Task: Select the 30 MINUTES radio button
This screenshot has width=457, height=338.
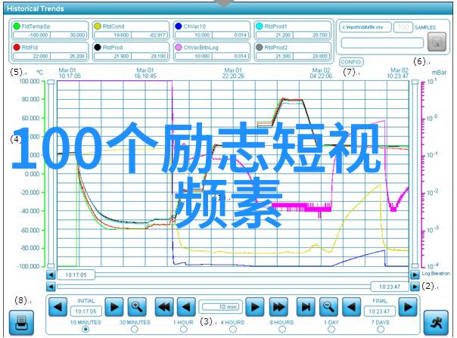Action: click(x=135, y=329)
